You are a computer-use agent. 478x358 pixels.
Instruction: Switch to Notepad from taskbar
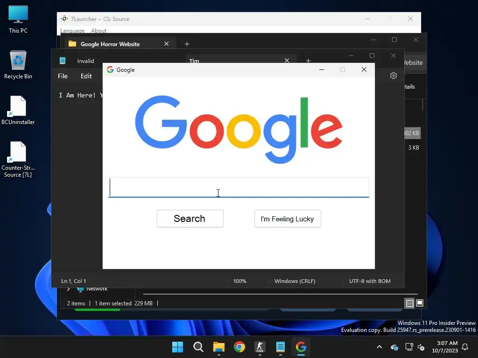[281, 347]
